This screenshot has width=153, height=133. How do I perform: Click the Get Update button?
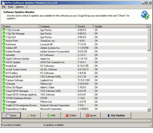[x=116, y=115]
